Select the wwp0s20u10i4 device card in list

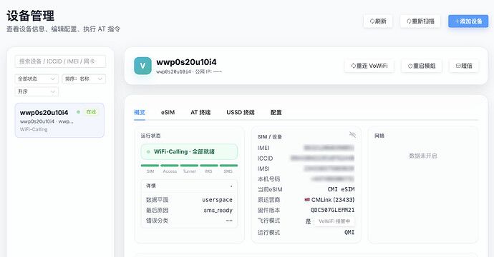[59, 121]
